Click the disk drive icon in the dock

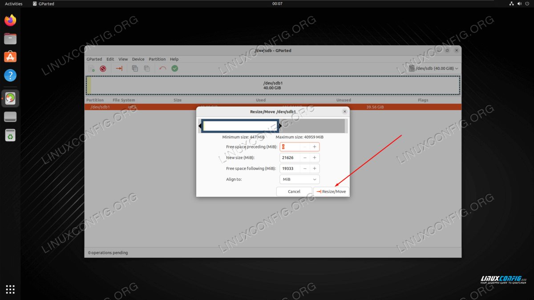tap(10, 117)
